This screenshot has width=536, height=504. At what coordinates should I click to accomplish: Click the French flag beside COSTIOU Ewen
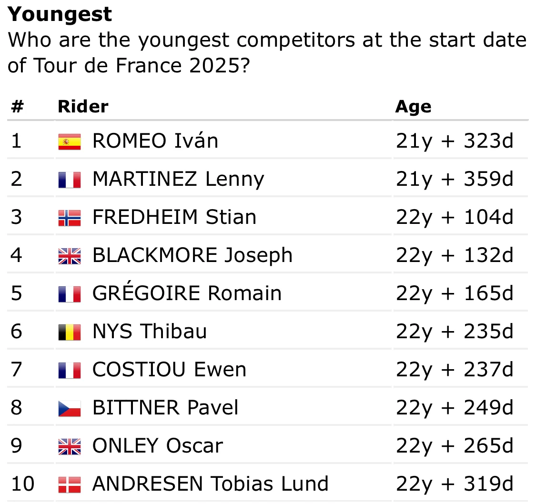pyautogui.click(x=70, y=371)
